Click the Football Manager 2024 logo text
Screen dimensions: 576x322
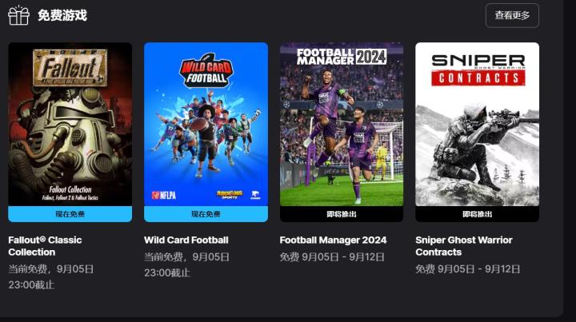pyautogui.click(x=342, y=57)
